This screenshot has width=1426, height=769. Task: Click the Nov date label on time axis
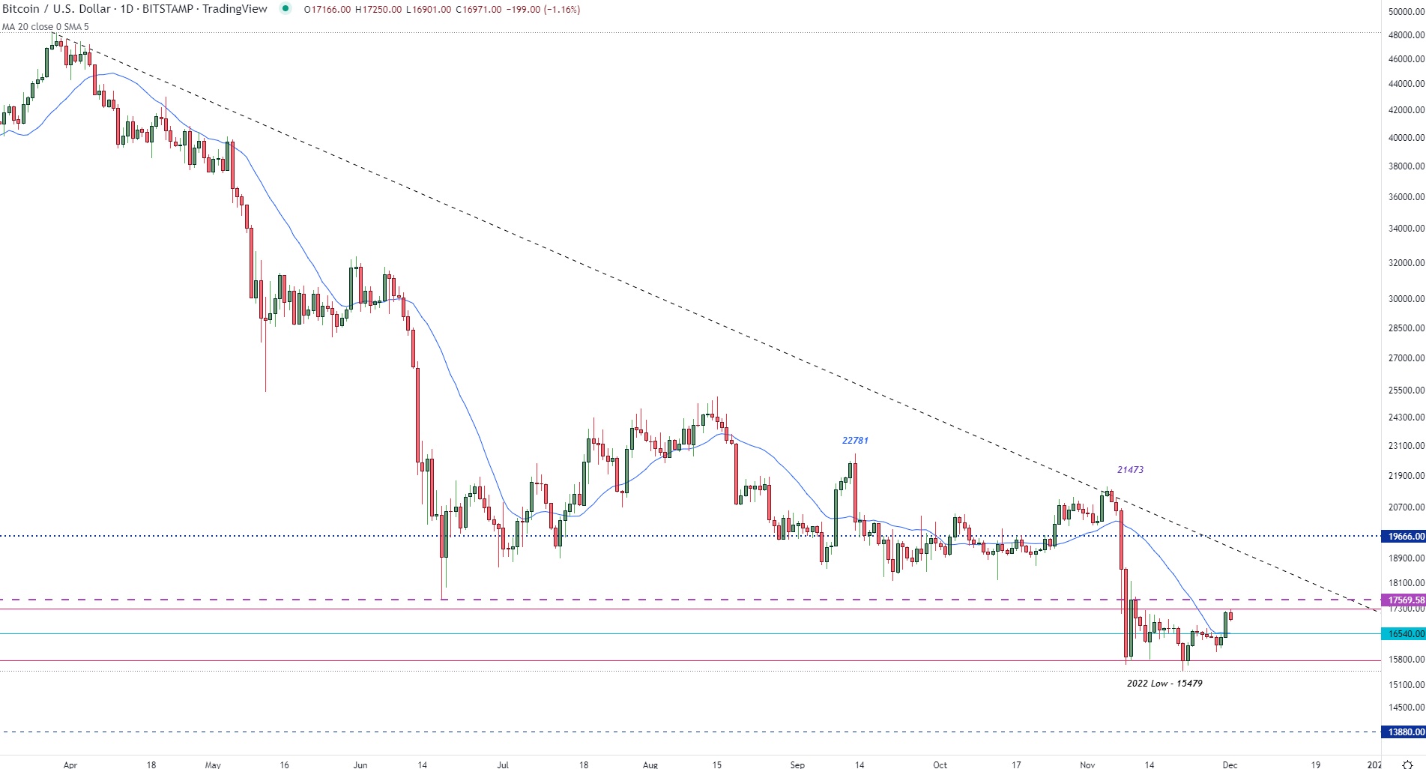click(x=1087, y=765)
